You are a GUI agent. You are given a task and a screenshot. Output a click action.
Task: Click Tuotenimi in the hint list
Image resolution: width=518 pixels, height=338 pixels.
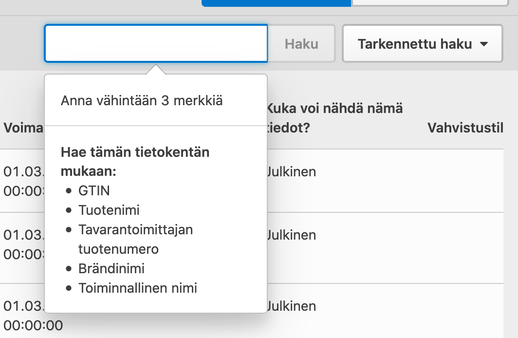tap(109, 210)
